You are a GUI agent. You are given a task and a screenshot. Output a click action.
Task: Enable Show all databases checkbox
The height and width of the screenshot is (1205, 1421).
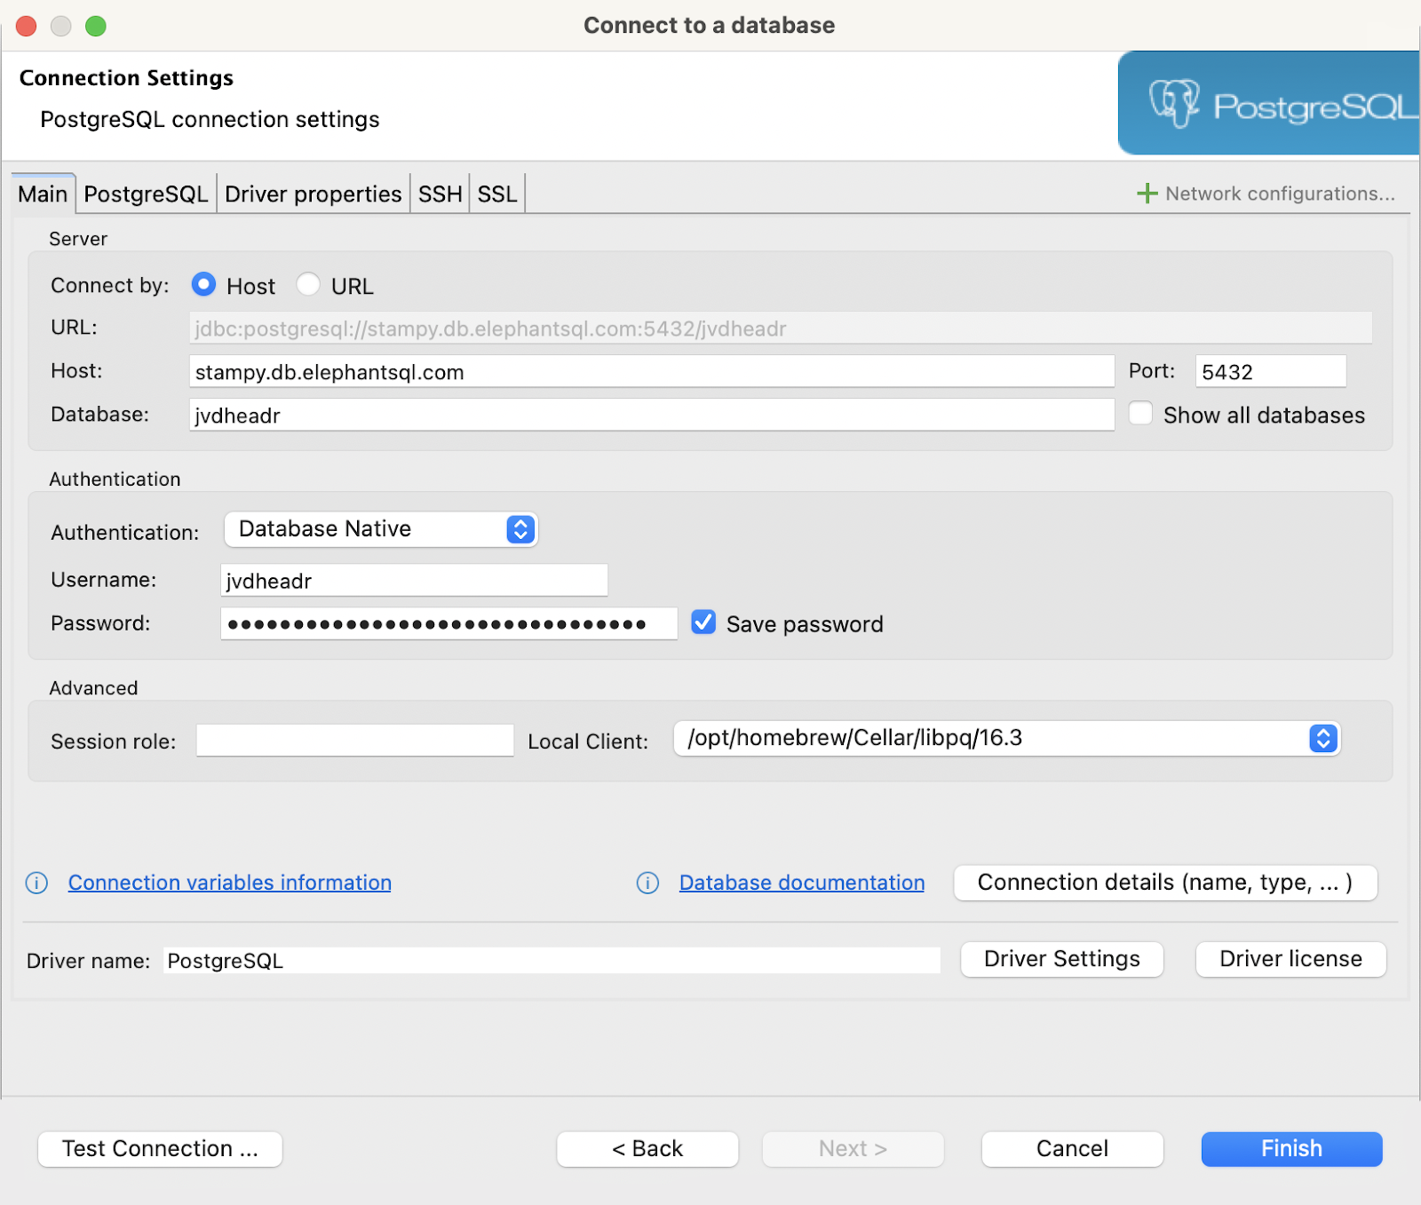click(x=1140, y=414)
